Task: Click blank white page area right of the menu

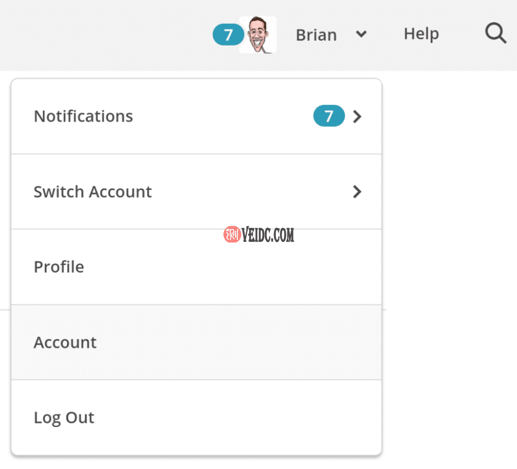Action: [450, 207]
